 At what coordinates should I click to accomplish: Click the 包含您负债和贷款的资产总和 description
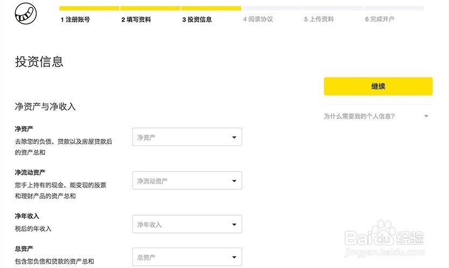point(54,262)
